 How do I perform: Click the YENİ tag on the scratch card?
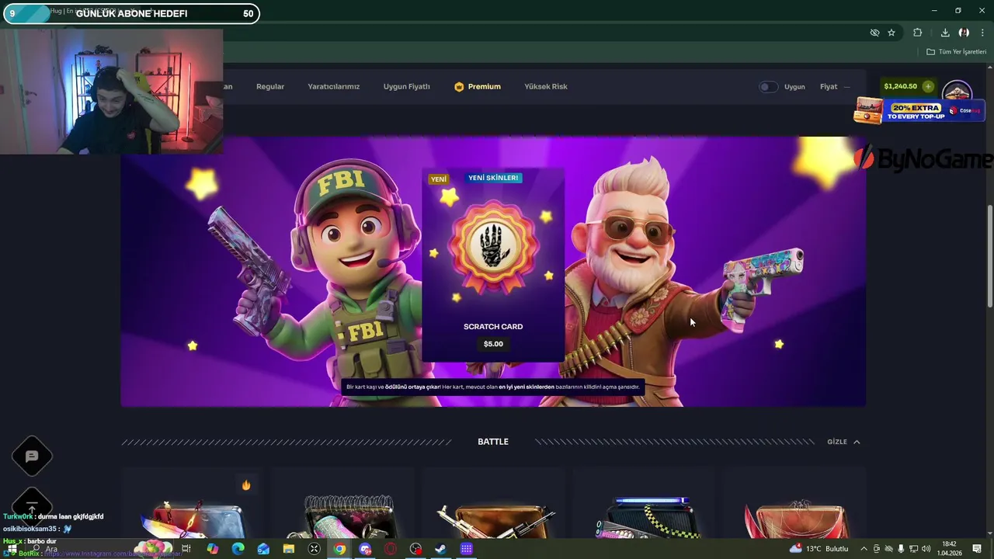click(x=439, y=179)
